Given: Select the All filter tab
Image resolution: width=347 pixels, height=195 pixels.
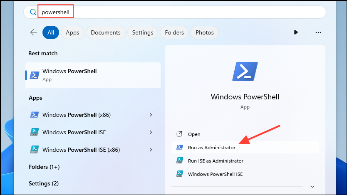Looking at the screenshot, I should 51,32.
